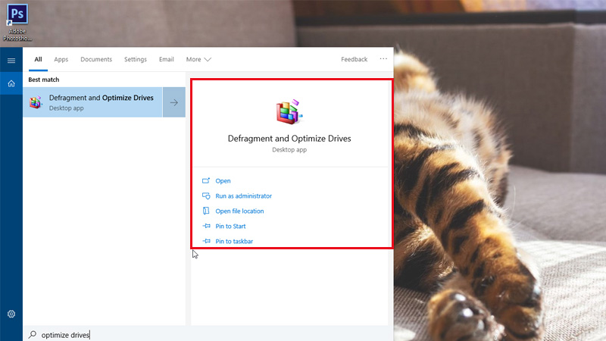This screenshot has width=606, height=341.
Task: Open the three-dot more options menu
Action: [x=383, y=59]
